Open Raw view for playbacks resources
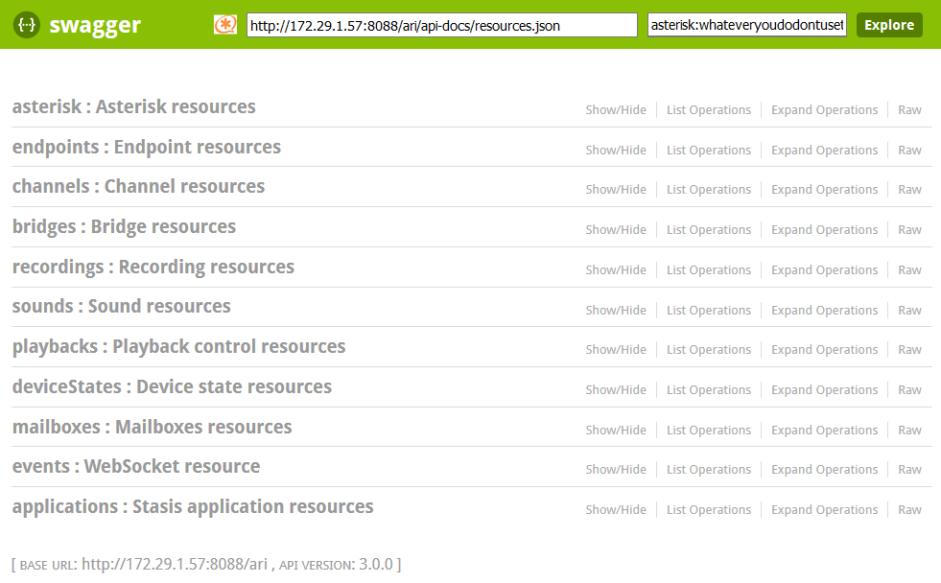941x583 pixels. pos(909,350)
